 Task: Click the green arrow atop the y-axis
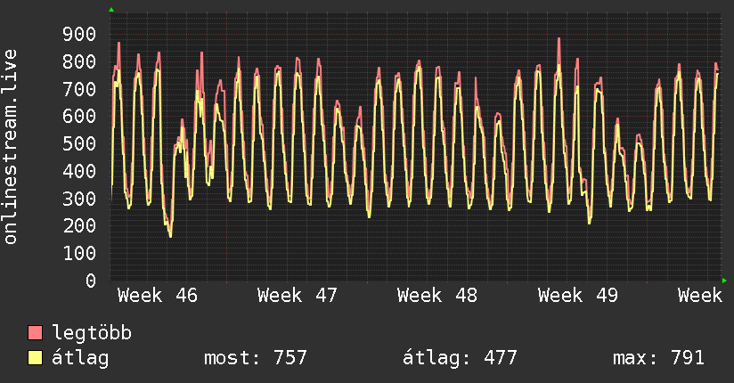coord(111,10)
